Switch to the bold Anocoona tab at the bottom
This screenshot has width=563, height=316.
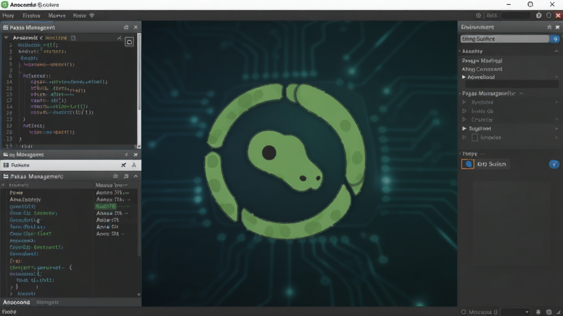pos(16,302)
